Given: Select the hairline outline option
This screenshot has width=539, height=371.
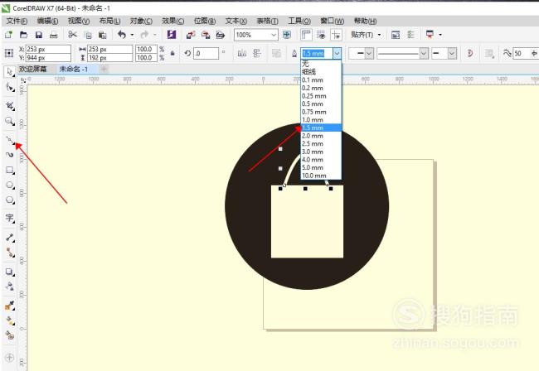Looking at the screenshot, I should click(x=321, y=72).
